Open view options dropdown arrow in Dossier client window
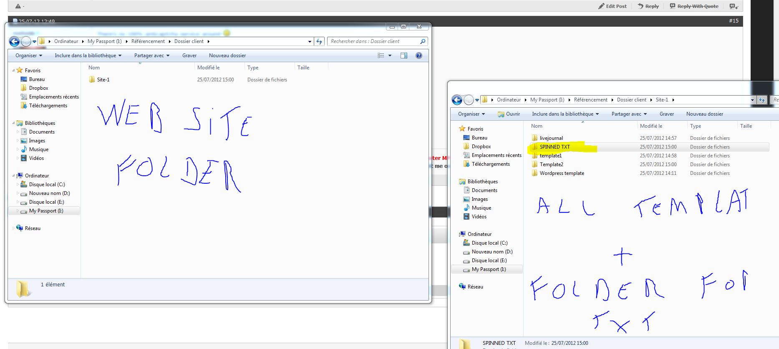Image resolution: width=779 pixels, height=349 pixels. click(x=390, y=56)
